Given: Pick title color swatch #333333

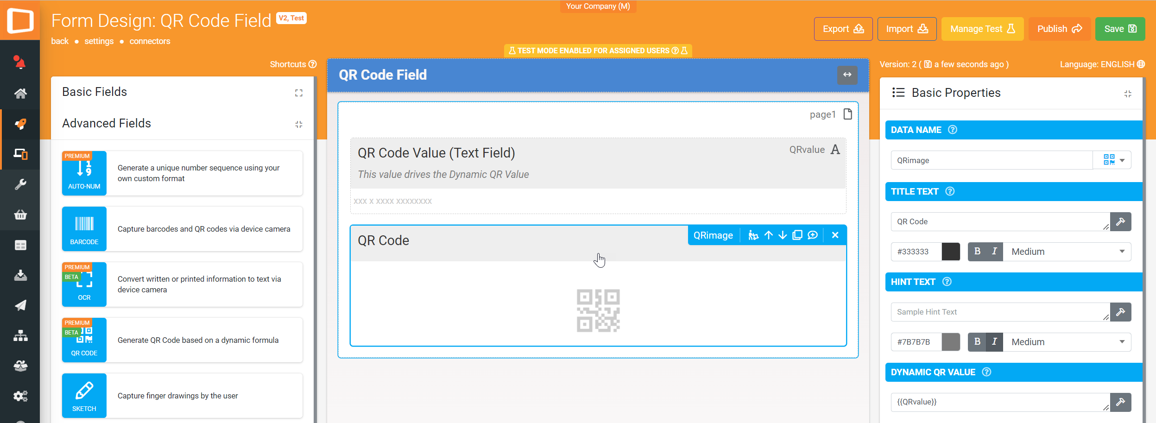Looking at the screenshot, I should [951, 252].
